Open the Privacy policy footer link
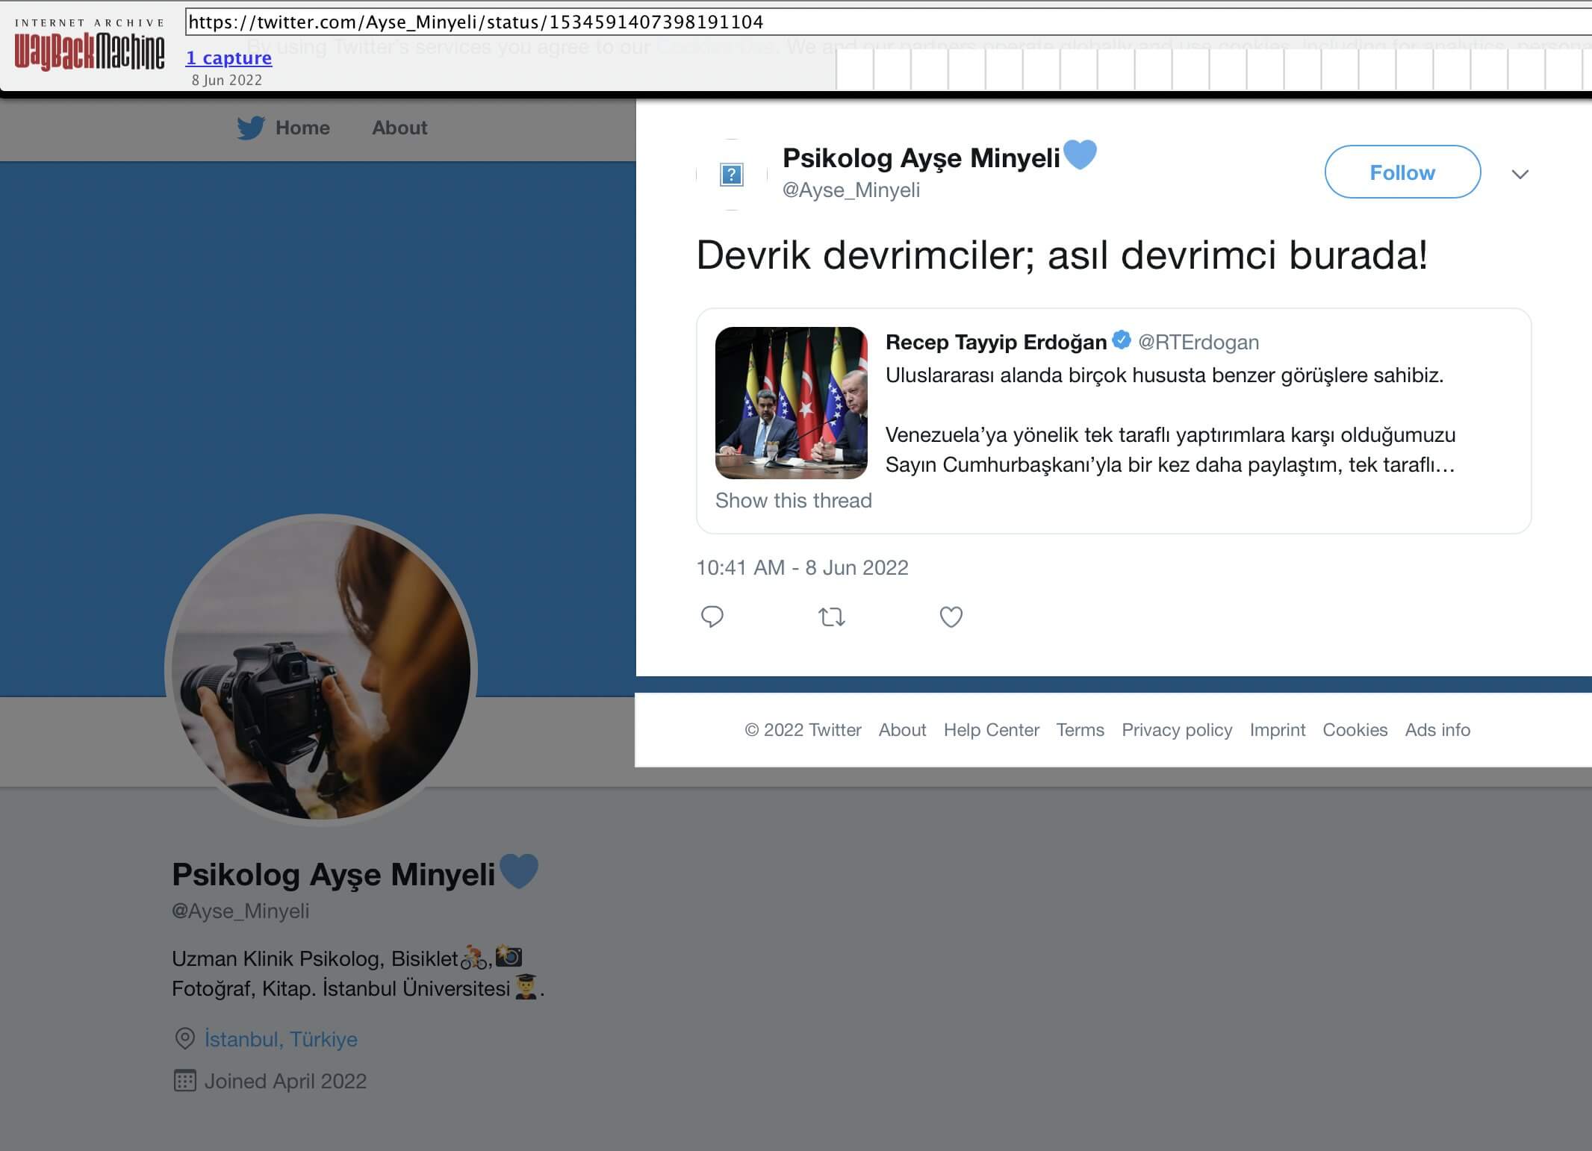The width and height of the screenshot is (1592, 1151). 1176,729
